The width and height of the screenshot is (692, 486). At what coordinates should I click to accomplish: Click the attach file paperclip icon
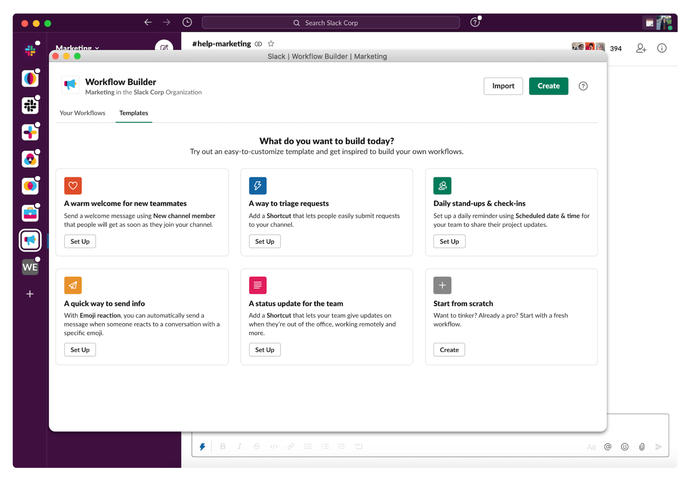pyautogui.click(x=641, y=447)
